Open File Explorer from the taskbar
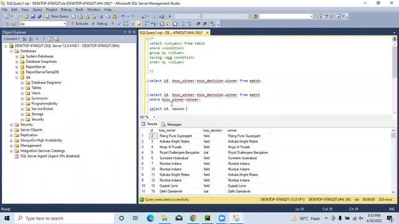This screenshot has height=224, width=399. (x=165, y=218)
